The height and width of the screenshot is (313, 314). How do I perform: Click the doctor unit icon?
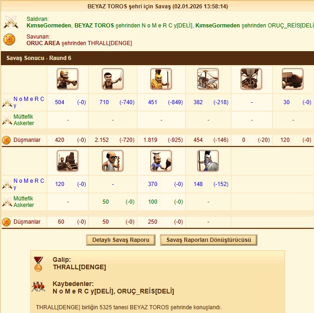[113, 161]
